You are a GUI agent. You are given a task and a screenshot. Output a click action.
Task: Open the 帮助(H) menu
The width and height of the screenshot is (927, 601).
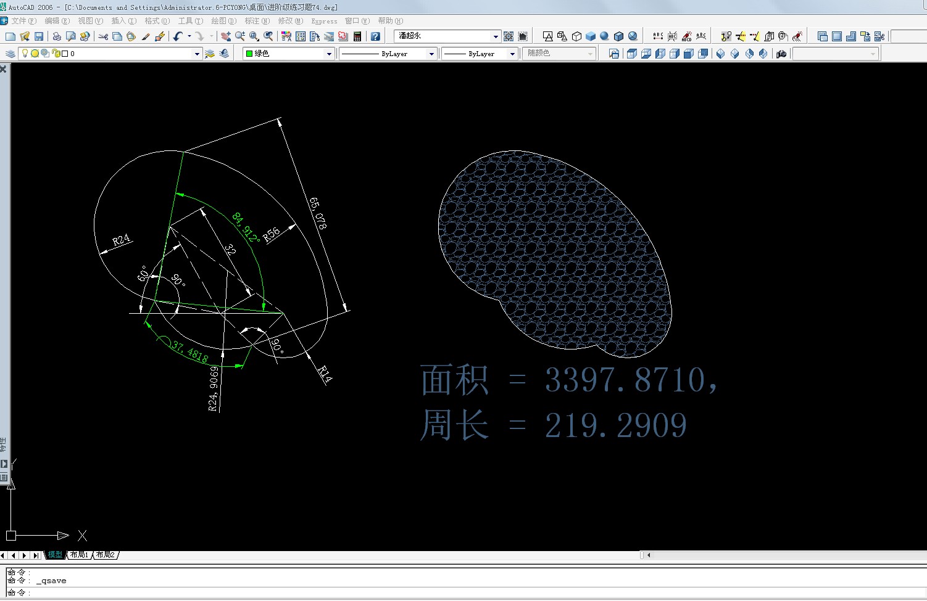(390, 21)
